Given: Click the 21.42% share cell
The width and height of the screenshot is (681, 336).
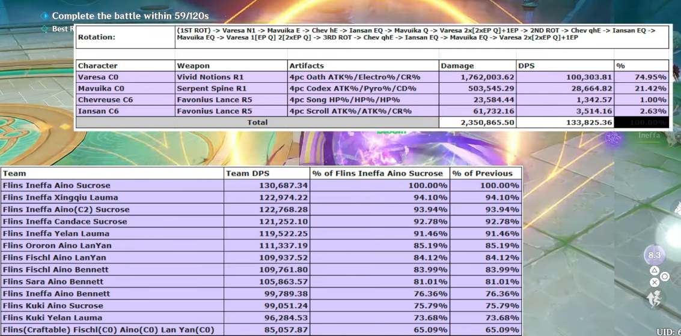Looking at the screenshot, I should (x=642, y=88).
